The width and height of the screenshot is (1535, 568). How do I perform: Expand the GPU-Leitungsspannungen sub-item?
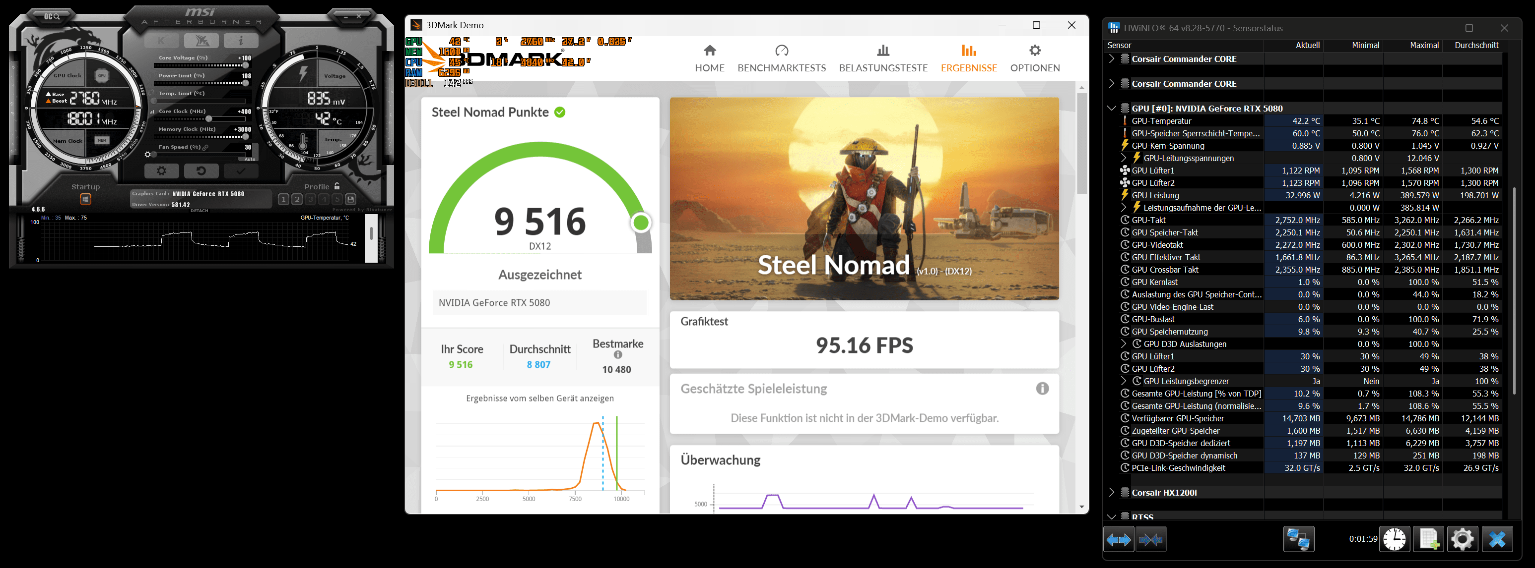[x=1123, y=158]
